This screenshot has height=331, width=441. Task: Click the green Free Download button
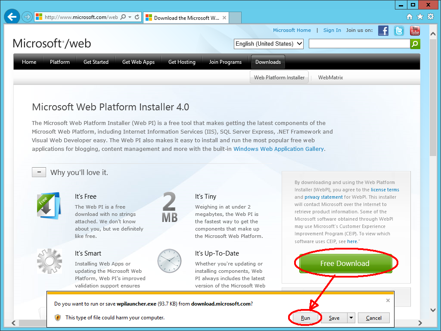pos(345,263)
